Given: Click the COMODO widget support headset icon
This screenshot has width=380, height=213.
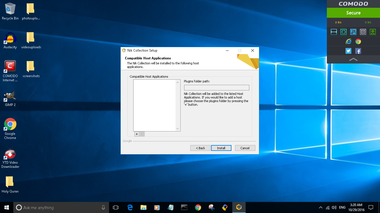Looking at the screenshot, I should point(373,32).
